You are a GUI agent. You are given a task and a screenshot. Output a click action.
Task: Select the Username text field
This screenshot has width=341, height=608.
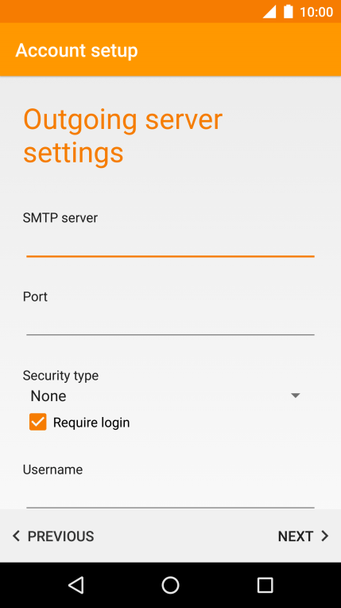(170, 494)
